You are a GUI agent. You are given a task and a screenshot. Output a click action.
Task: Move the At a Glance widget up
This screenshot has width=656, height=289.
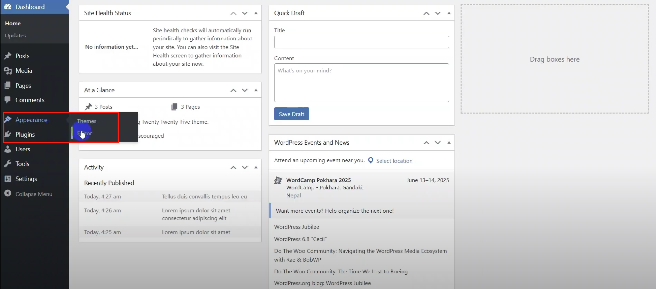[233, 90]
